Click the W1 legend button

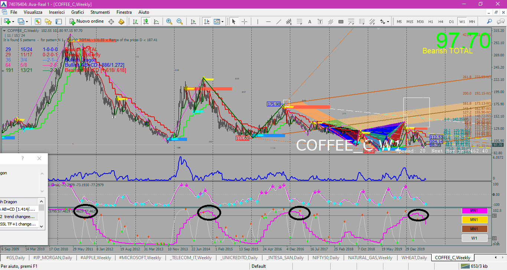pos(474,238)
